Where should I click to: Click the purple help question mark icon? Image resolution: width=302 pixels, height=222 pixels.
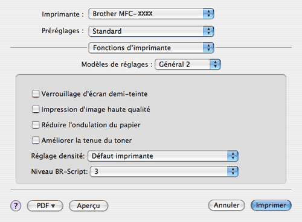tap(16, 206)
